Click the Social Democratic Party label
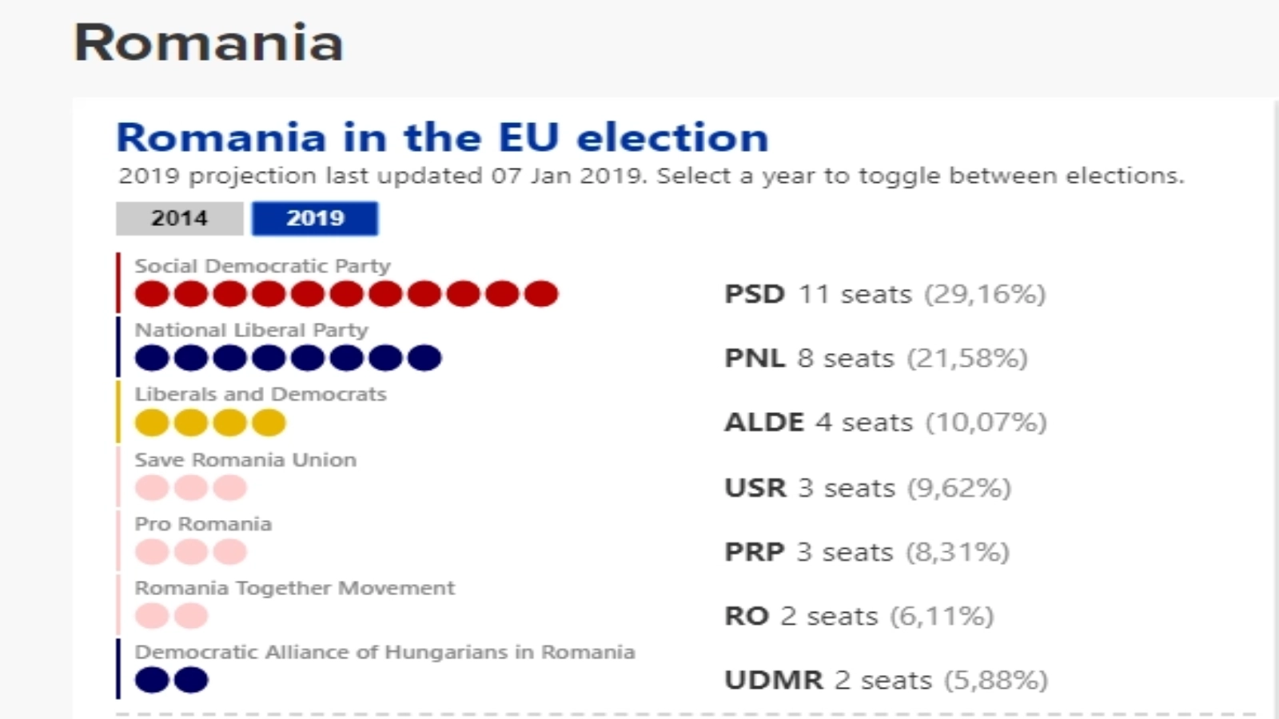 pyautogui.click(x=262, y=266)
